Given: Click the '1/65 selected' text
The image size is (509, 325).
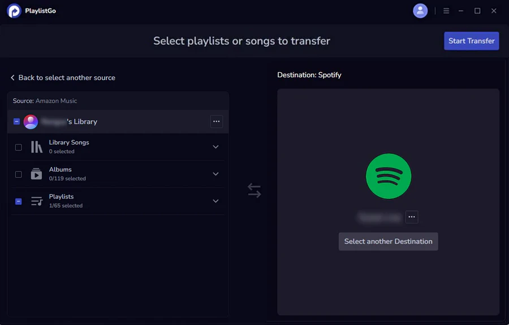Looking at the screenshot, I should [x=66, y=206].
